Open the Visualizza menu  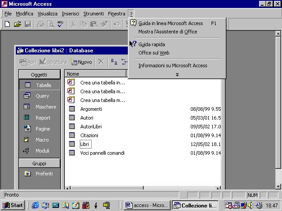pyautogui.click(x=48, y=14)
